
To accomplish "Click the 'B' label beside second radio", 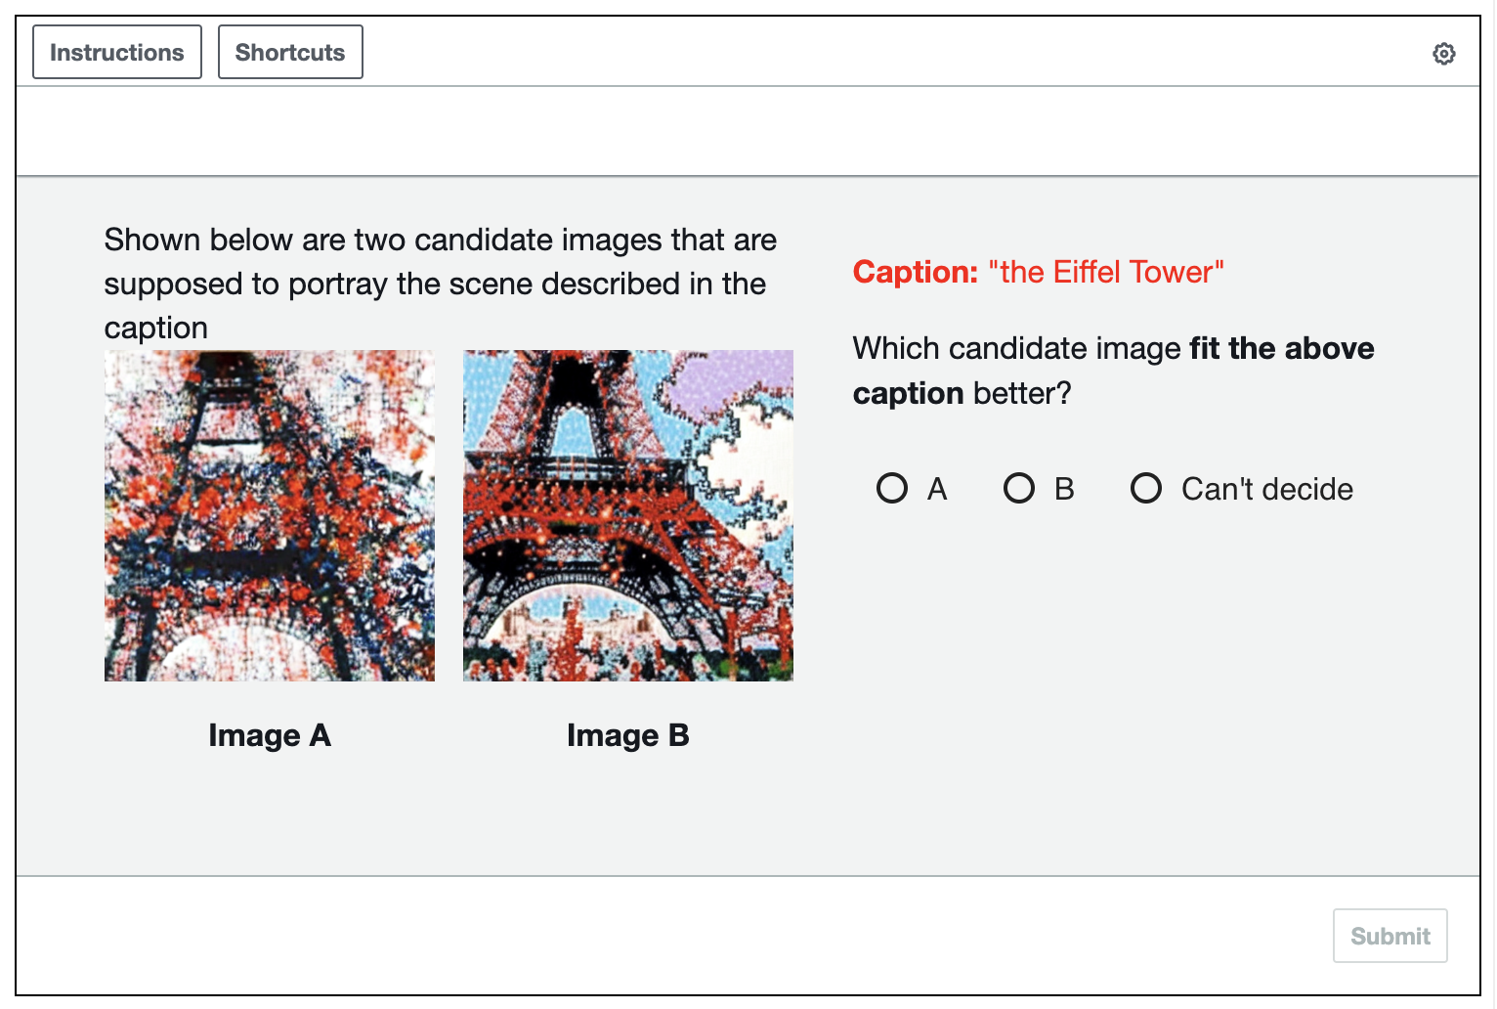I will (1064, 489).
